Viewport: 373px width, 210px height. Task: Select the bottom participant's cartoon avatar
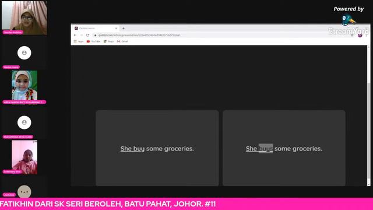point(24,191)
